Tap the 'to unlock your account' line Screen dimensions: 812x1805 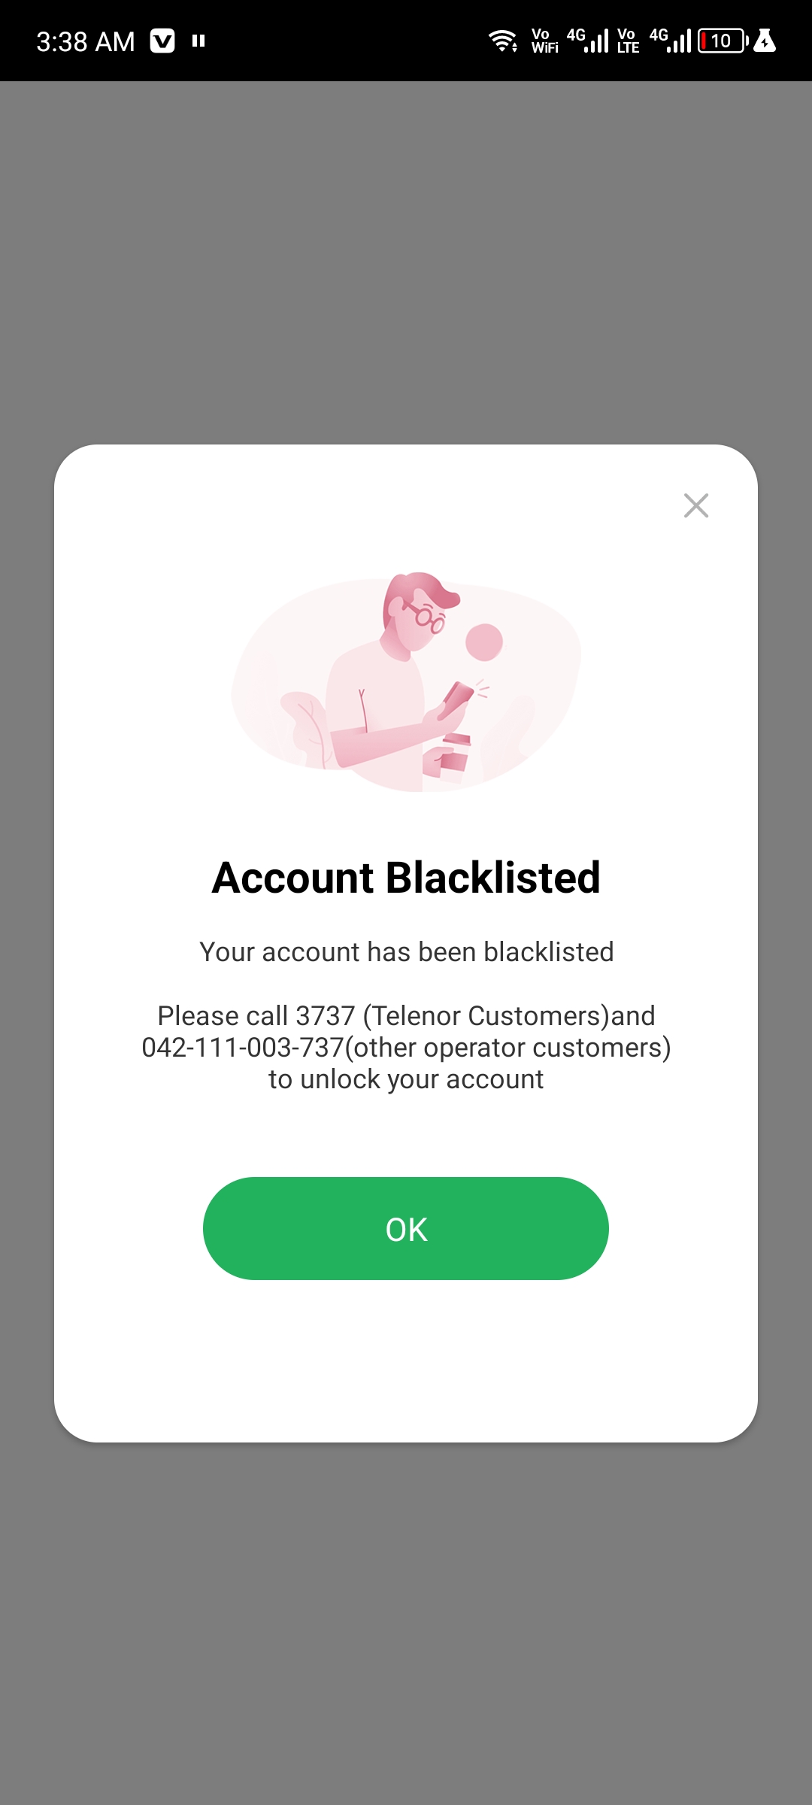(x=406, y=1079)
